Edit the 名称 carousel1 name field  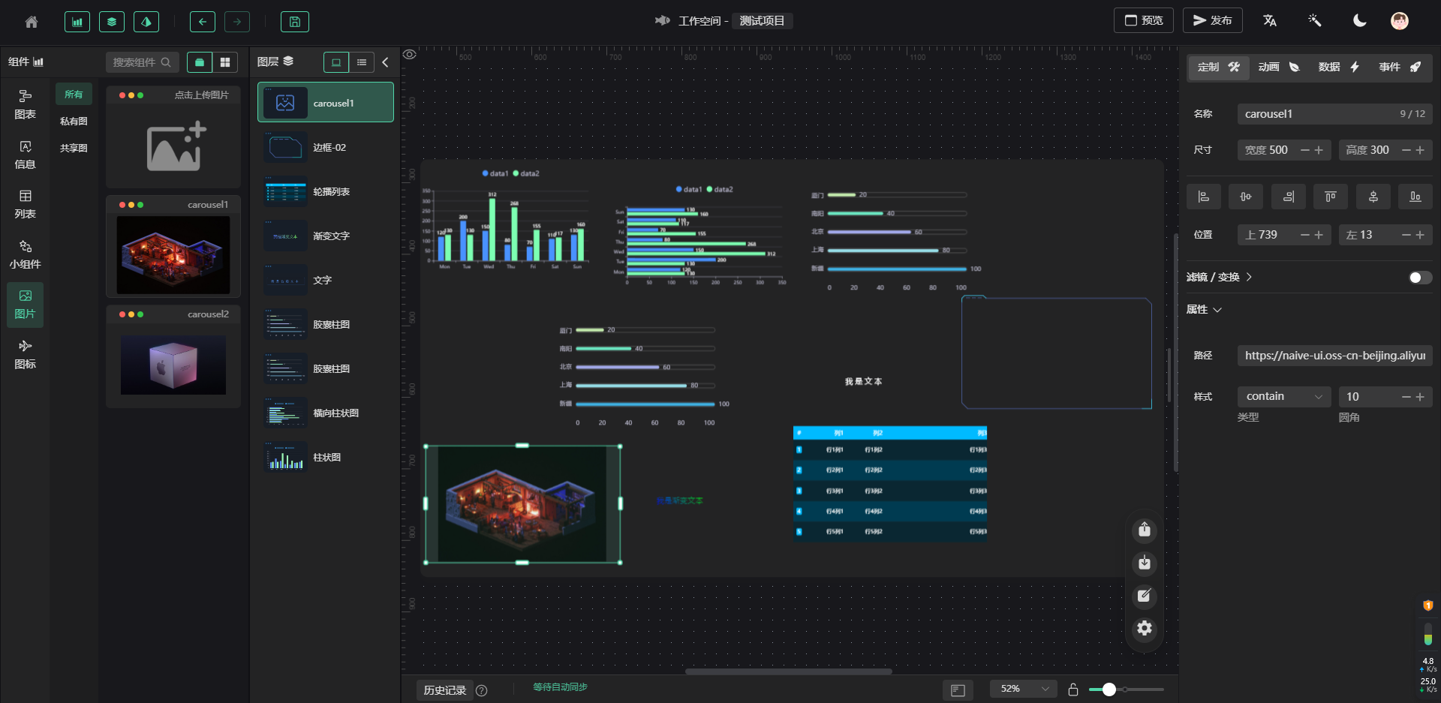pyautogui.click(x=1334, y=114)
